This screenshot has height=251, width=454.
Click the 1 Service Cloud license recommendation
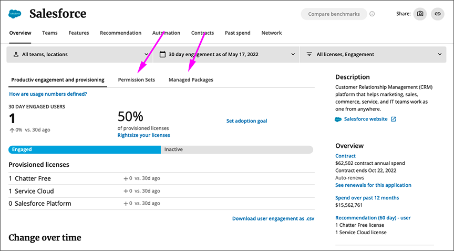361,232
